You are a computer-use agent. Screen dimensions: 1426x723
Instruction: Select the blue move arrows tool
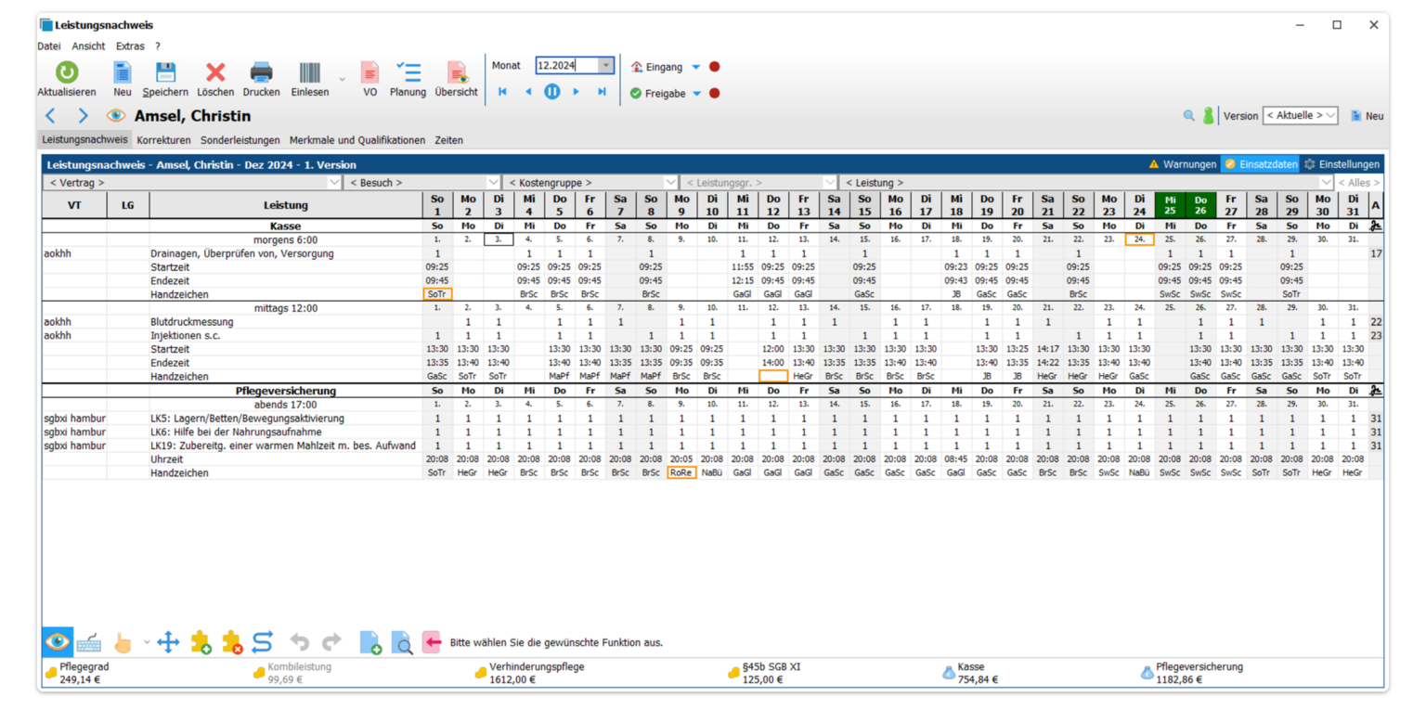pyautogui.click(x=168, y=642)
